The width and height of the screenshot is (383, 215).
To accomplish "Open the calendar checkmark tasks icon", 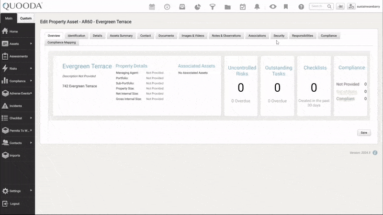I will click(x=243, y=7).
